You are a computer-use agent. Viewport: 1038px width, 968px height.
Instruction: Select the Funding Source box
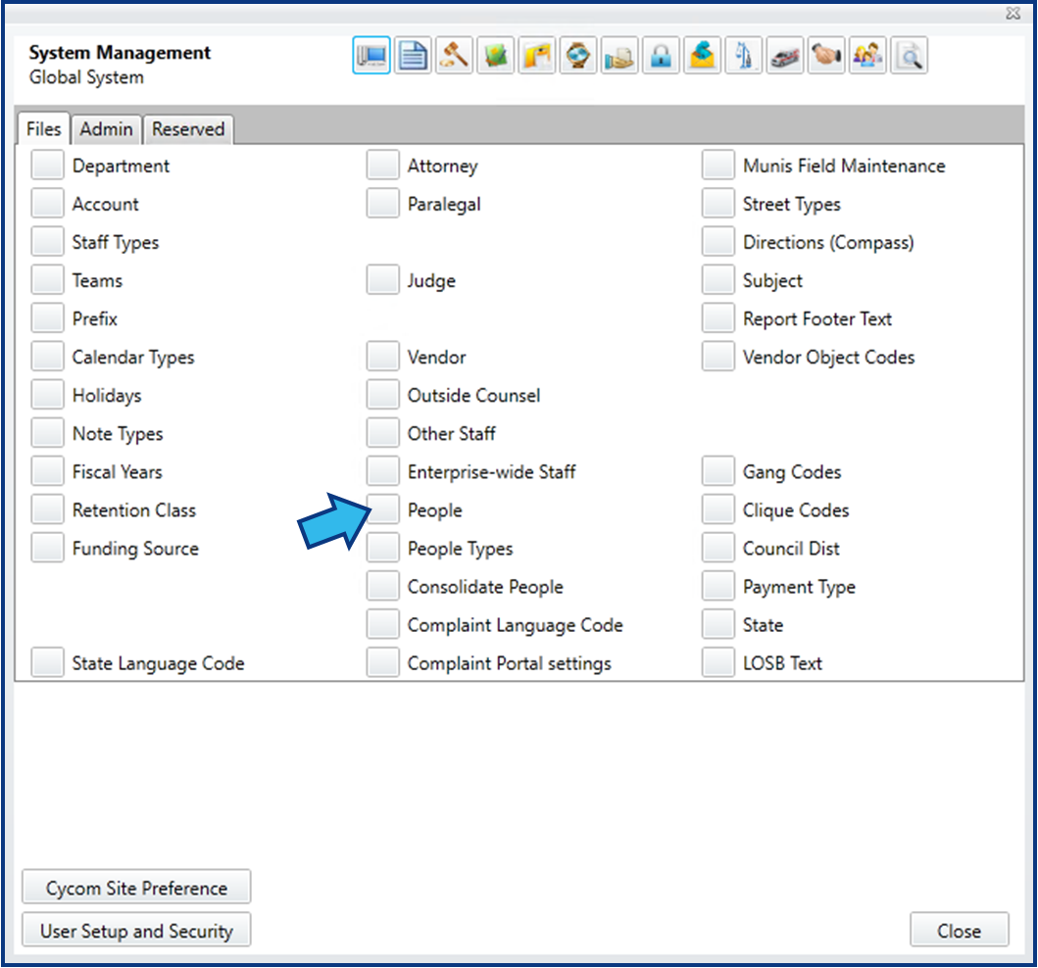[x=48, y=549]
